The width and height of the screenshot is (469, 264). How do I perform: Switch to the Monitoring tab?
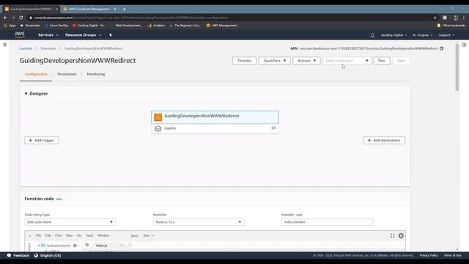(96, 74)
